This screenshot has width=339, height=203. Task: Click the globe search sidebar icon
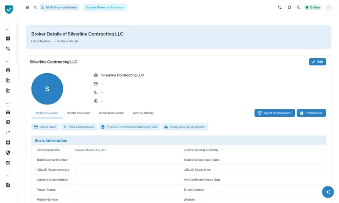[8, 163]
